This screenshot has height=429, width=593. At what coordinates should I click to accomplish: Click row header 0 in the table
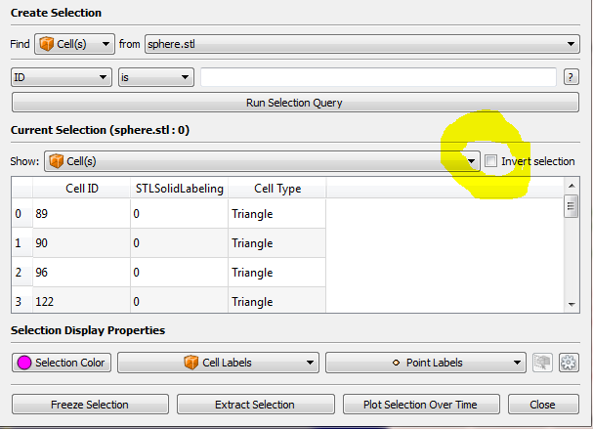(21, 214)
